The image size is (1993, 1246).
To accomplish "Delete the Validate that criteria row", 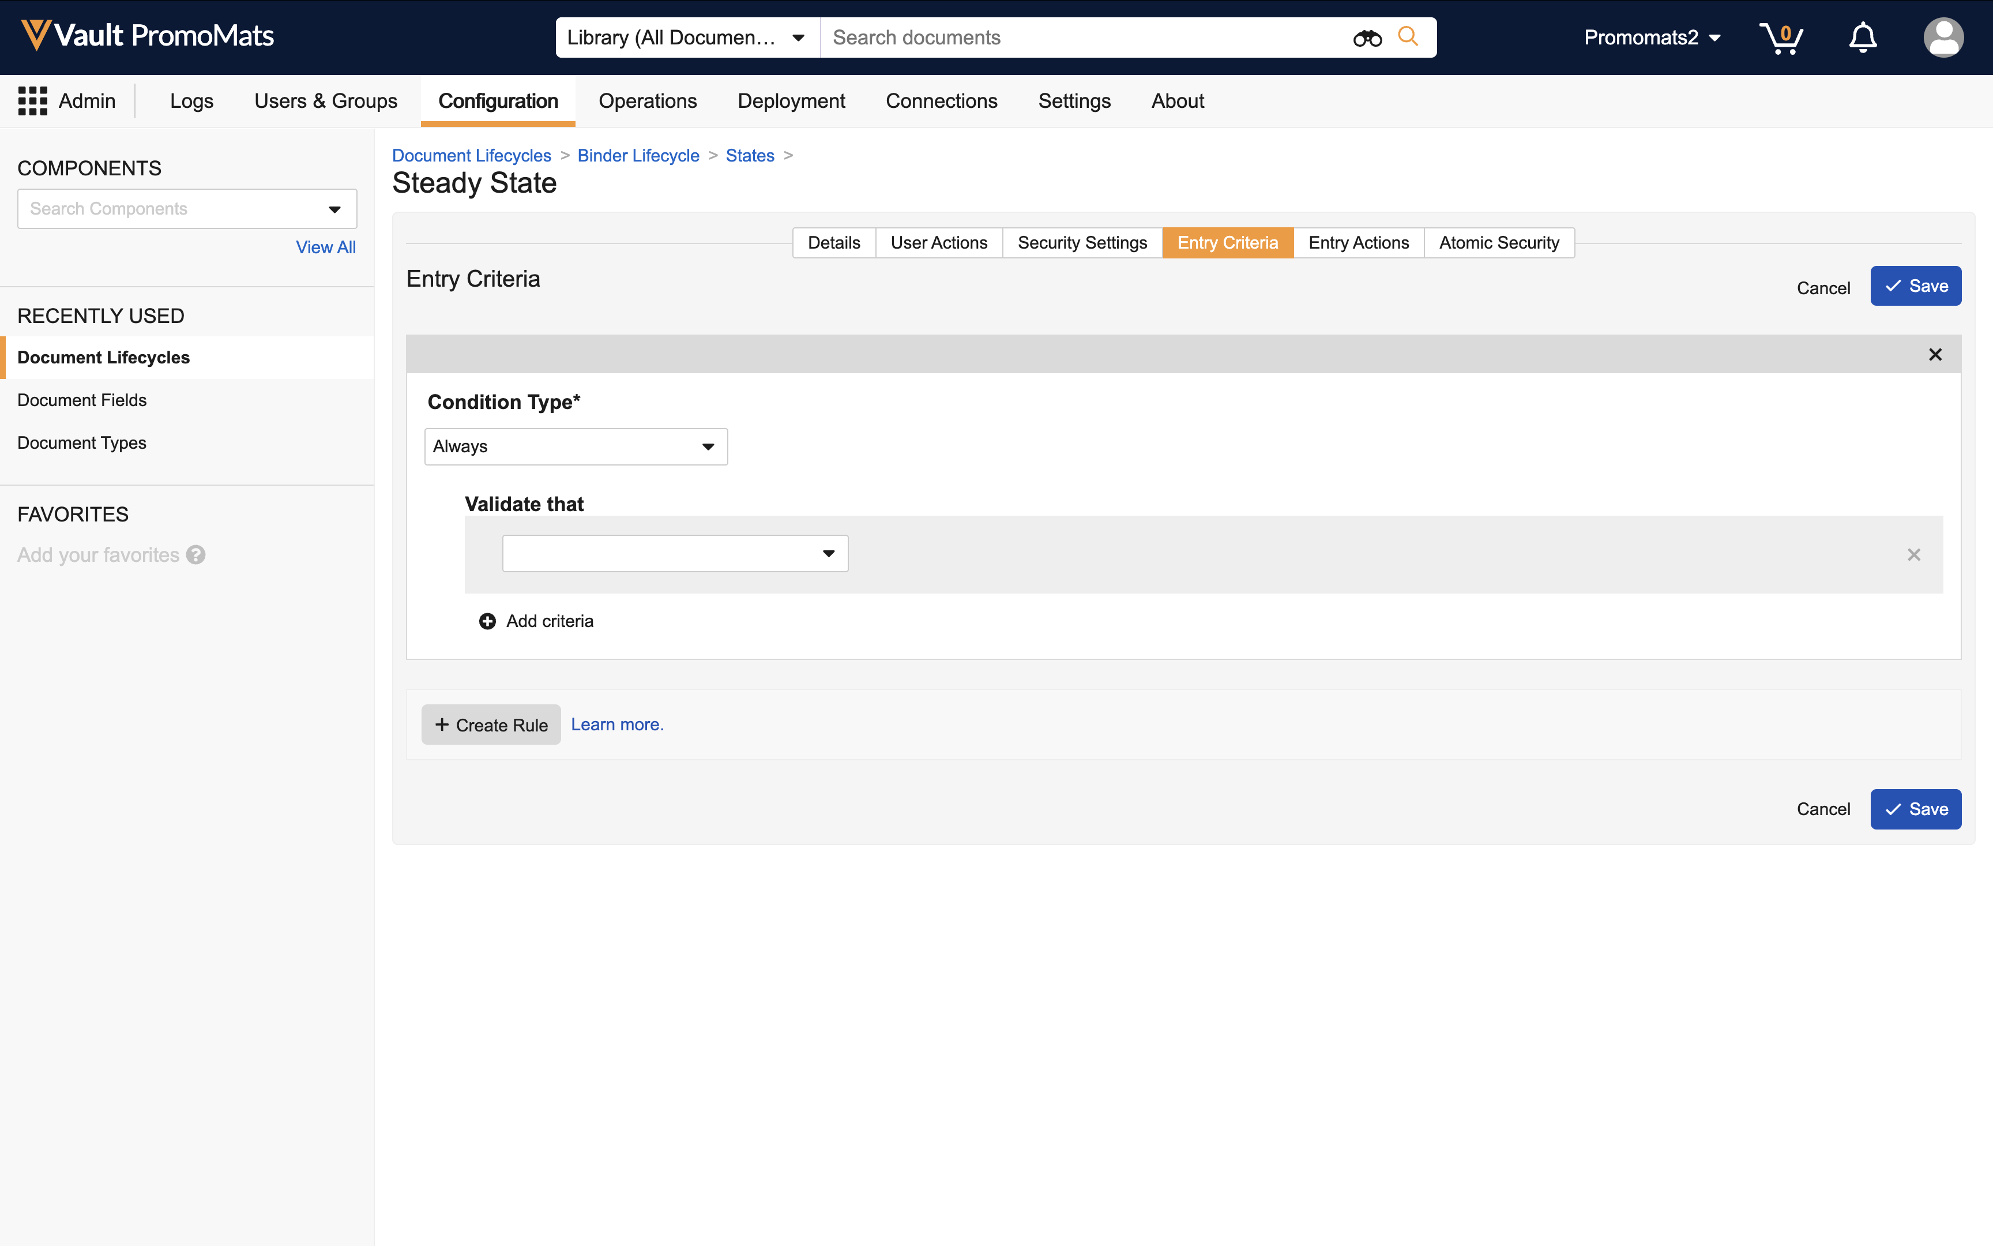I will coord(1914,554).
